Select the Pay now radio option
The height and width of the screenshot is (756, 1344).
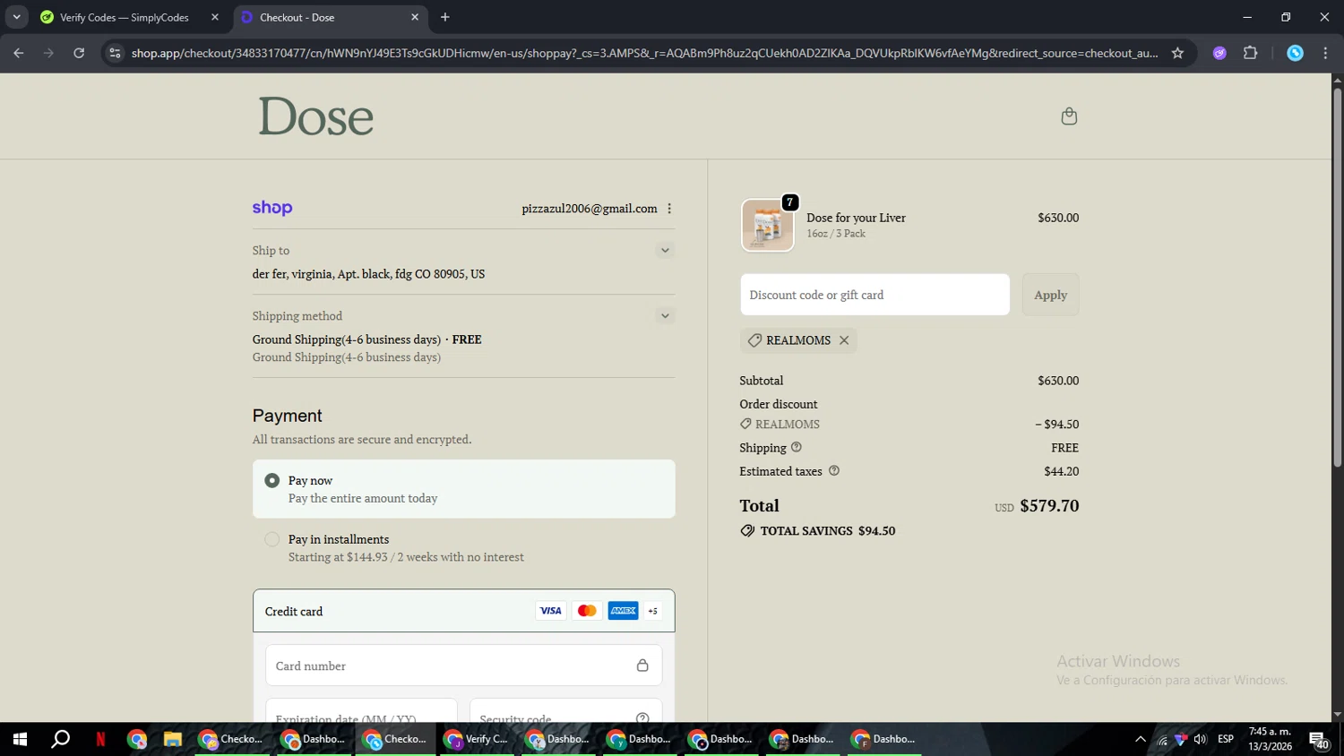[x=272, y=481]
